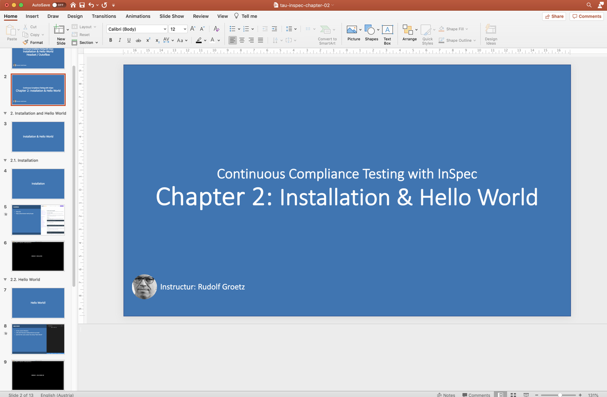This screenshot has height=397, width=607.
Task: Apply bullet list formatting
Action: point(232,29)
